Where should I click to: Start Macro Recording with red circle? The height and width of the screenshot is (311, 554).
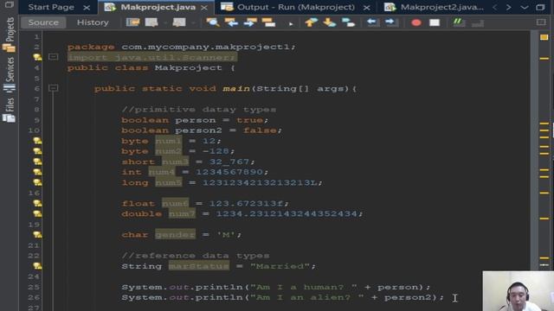tap(416, 23)
